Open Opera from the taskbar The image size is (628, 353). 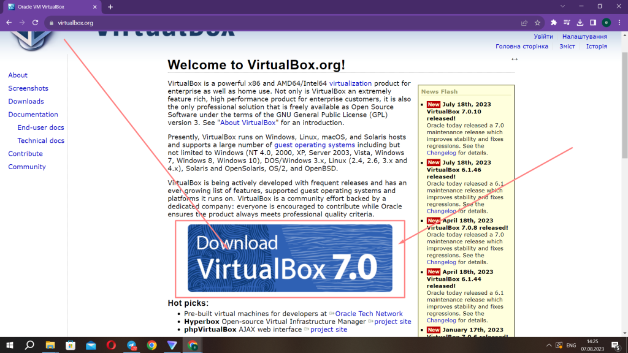111,345
